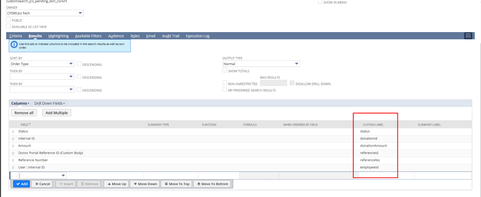This screenshot has width=481, height=197.
Task: Click drag handle for Internal ID row
Action: point(13,139)
